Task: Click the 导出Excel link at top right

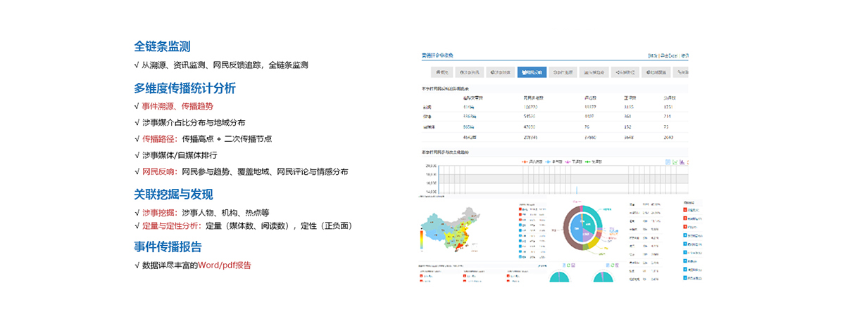Action: point(667,55)
